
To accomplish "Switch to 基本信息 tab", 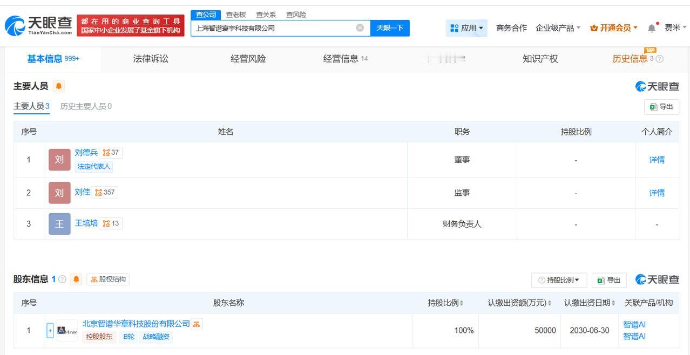I will click(53, 59).
